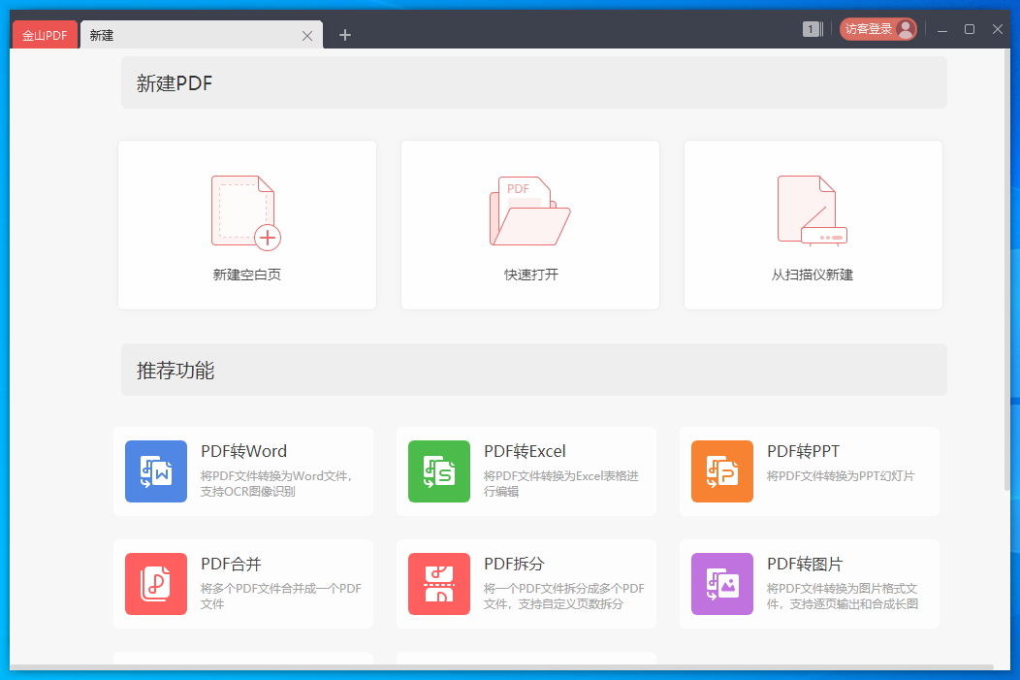Screen dimensions: 1020x680
Task: Click description 支持自定义页数拆分 under PDF拆分
Action: [x=570, y=604]
